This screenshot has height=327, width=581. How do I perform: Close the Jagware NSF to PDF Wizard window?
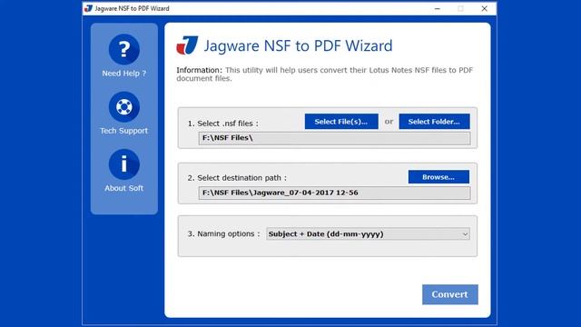pos(484,8)
